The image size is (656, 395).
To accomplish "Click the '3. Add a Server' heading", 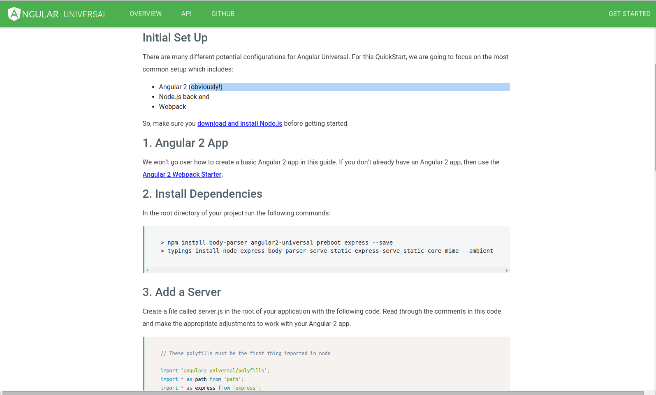I will 181,292.
